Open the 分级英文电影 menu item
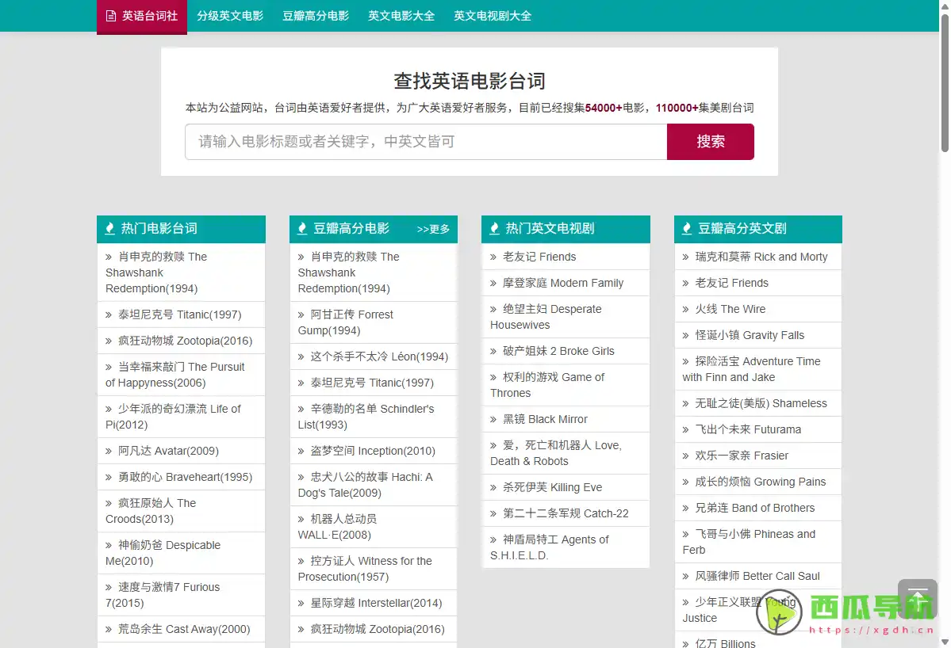 (229, 16)
